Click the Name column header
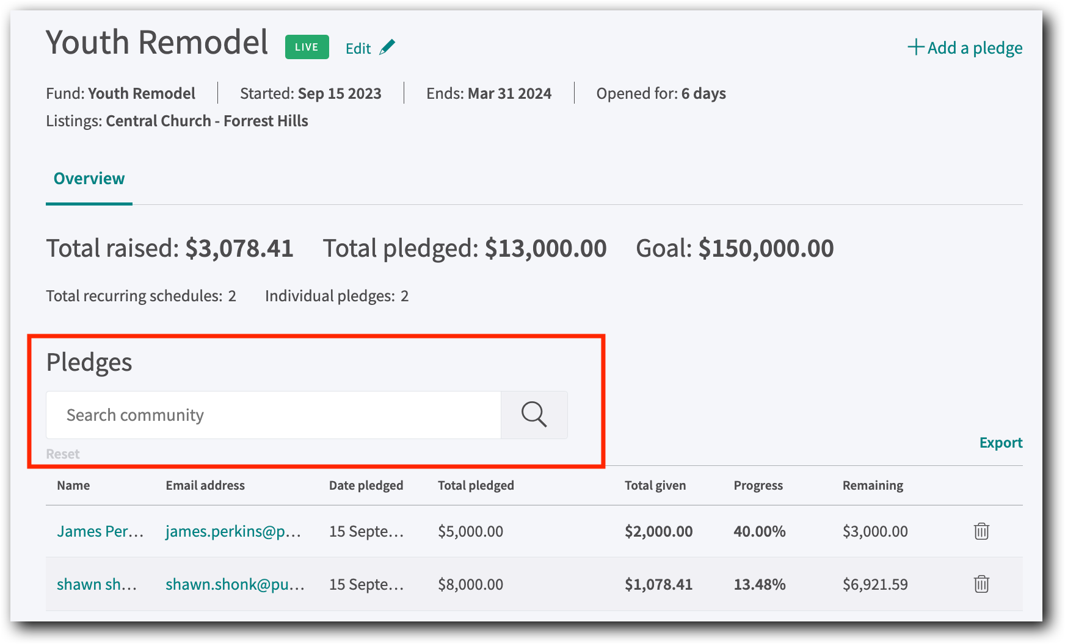The height and width of the screenshot is (644, 1065). click(73, 485)
